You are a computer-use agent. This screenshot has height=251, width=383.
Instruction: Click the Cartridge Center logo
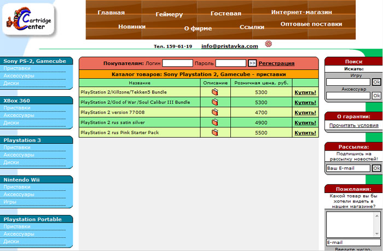click(x=30, y=21)
